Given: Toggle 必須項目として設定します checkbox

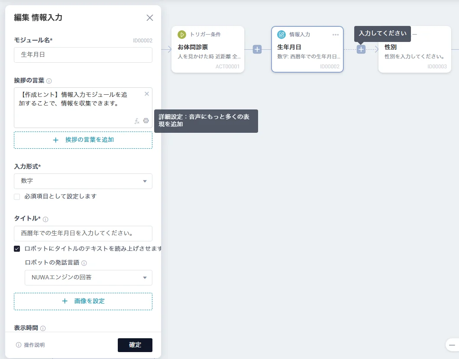Looking at the screenshot, I should coord(17,197).
